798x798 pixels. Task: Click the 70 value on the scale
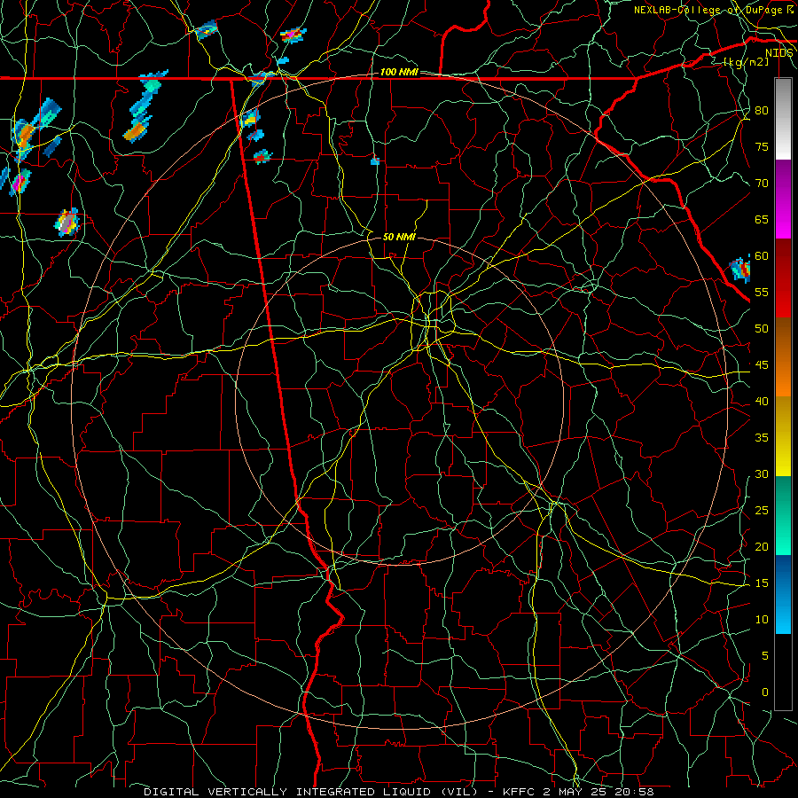tap(762, 184)
